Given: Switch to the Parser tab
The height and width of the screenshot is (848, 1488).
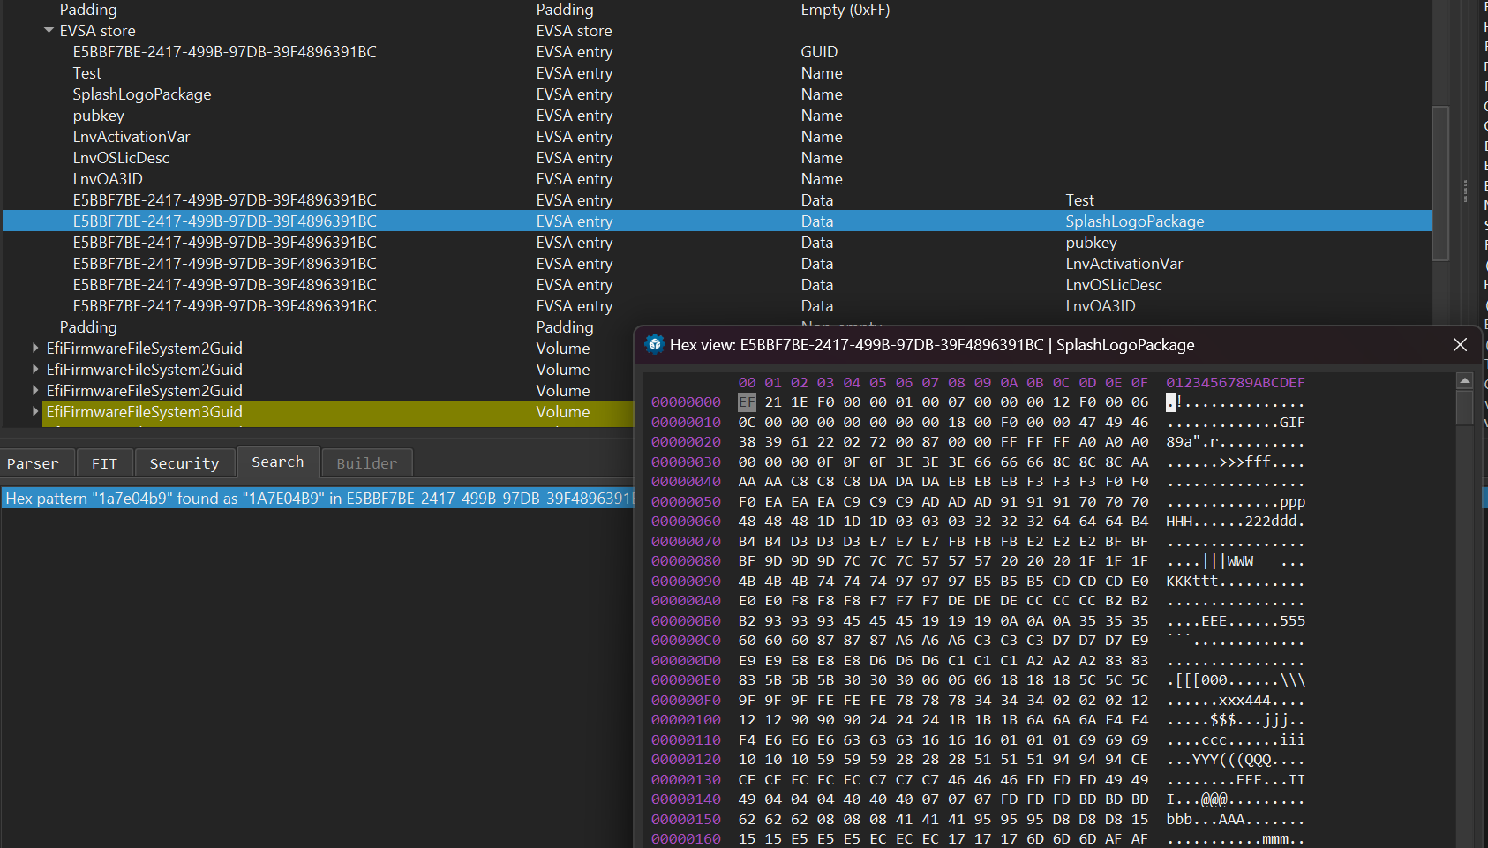Looking at the screenshot, I should point(33,463).
